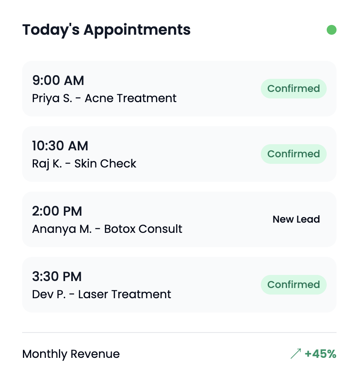Click the 2:00 PM time label
Image resolution: width=357 pixels, height=384 pixels.
tap(57, 211)
